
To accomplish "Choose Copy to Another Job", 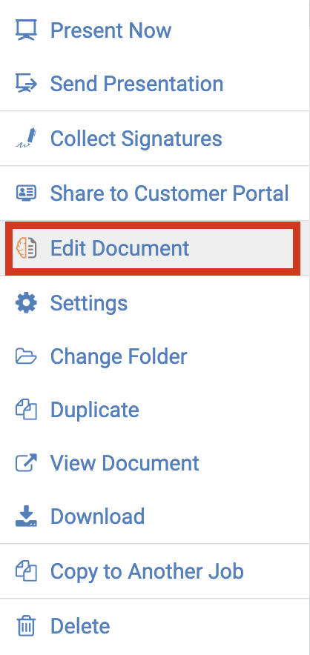I will pyautogui.click(x=155, y=571).
